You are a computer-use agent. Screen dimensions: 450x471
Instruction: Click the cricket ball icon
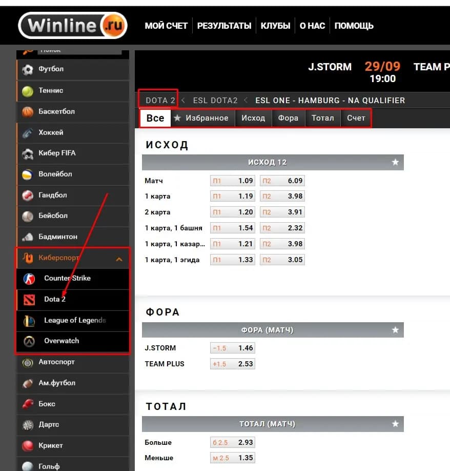[x=28, y=446]
